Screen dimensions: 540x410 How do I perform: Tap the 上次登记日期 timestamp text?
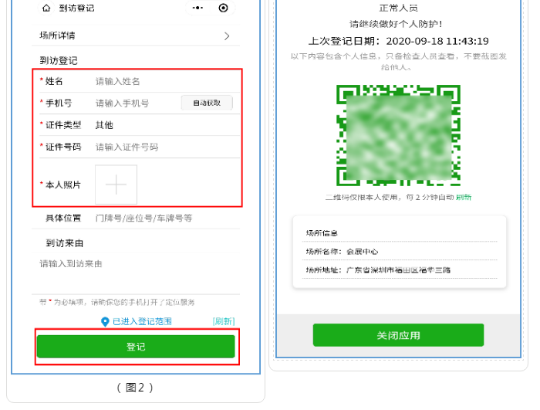[399, 41]
